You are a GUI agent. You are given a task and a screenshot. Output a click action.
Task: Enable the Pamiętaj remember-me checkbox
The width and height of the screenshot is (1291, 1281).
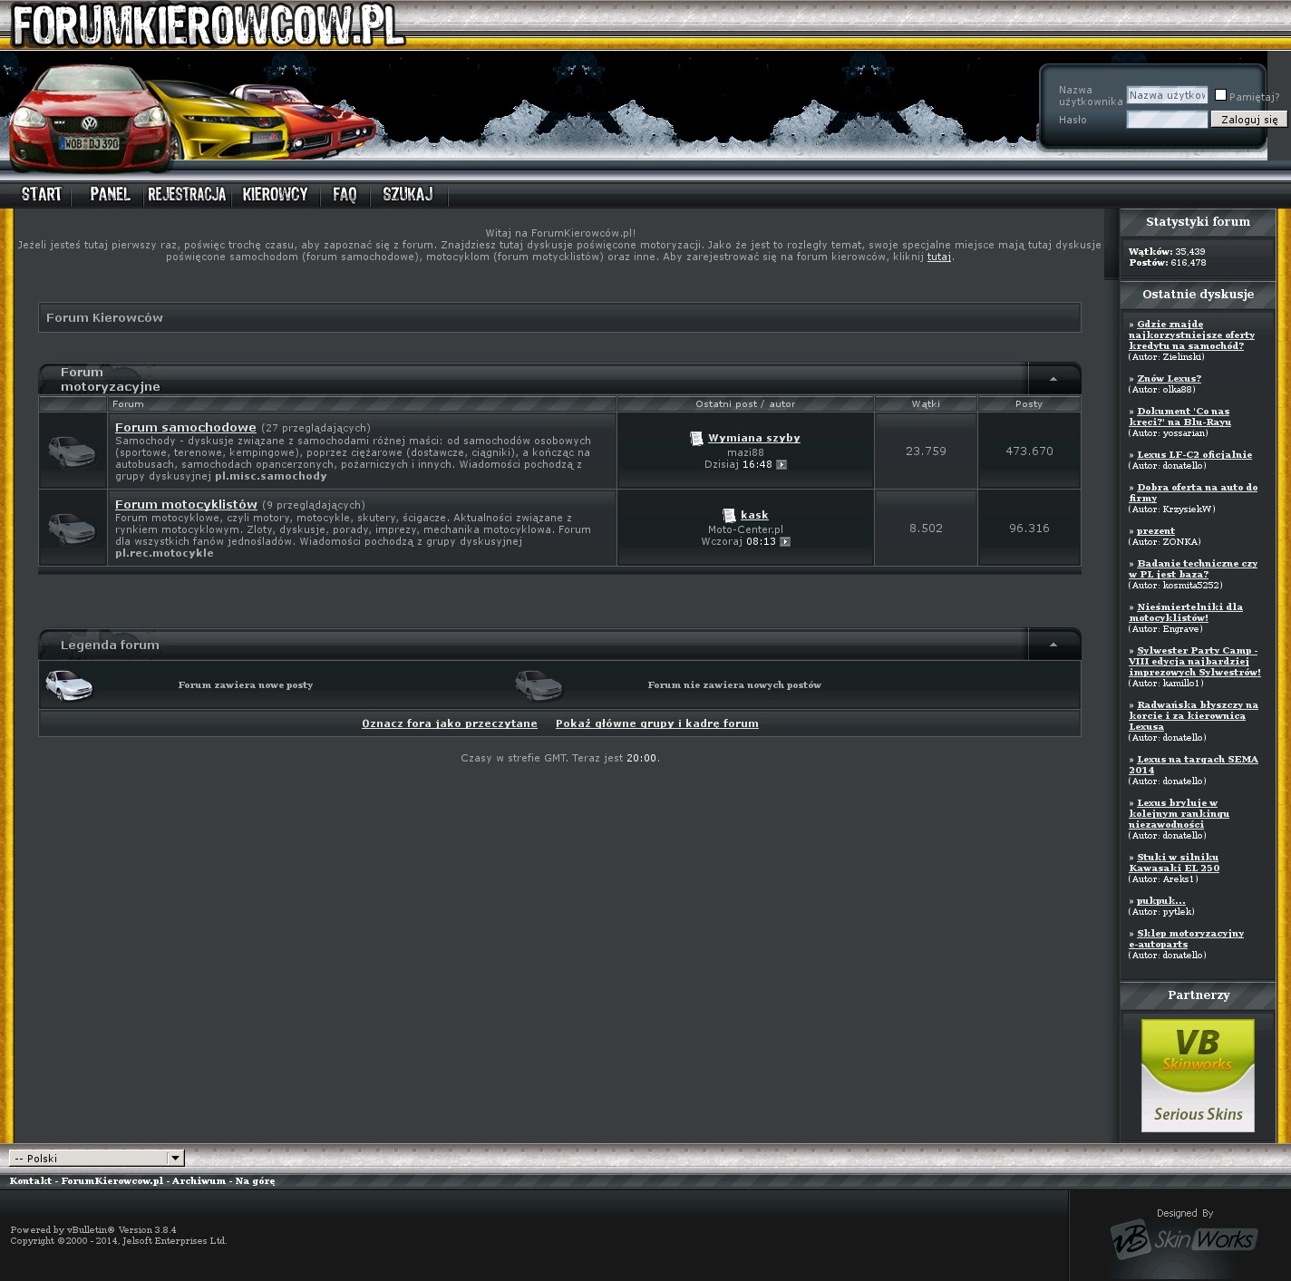(1220, 95)
